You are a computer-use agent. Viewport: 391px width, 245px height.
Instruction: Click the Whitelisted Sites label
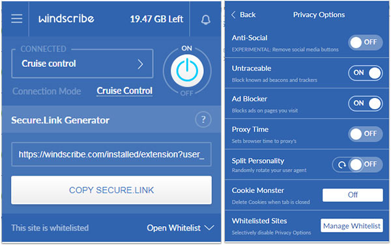pos(259,221)
